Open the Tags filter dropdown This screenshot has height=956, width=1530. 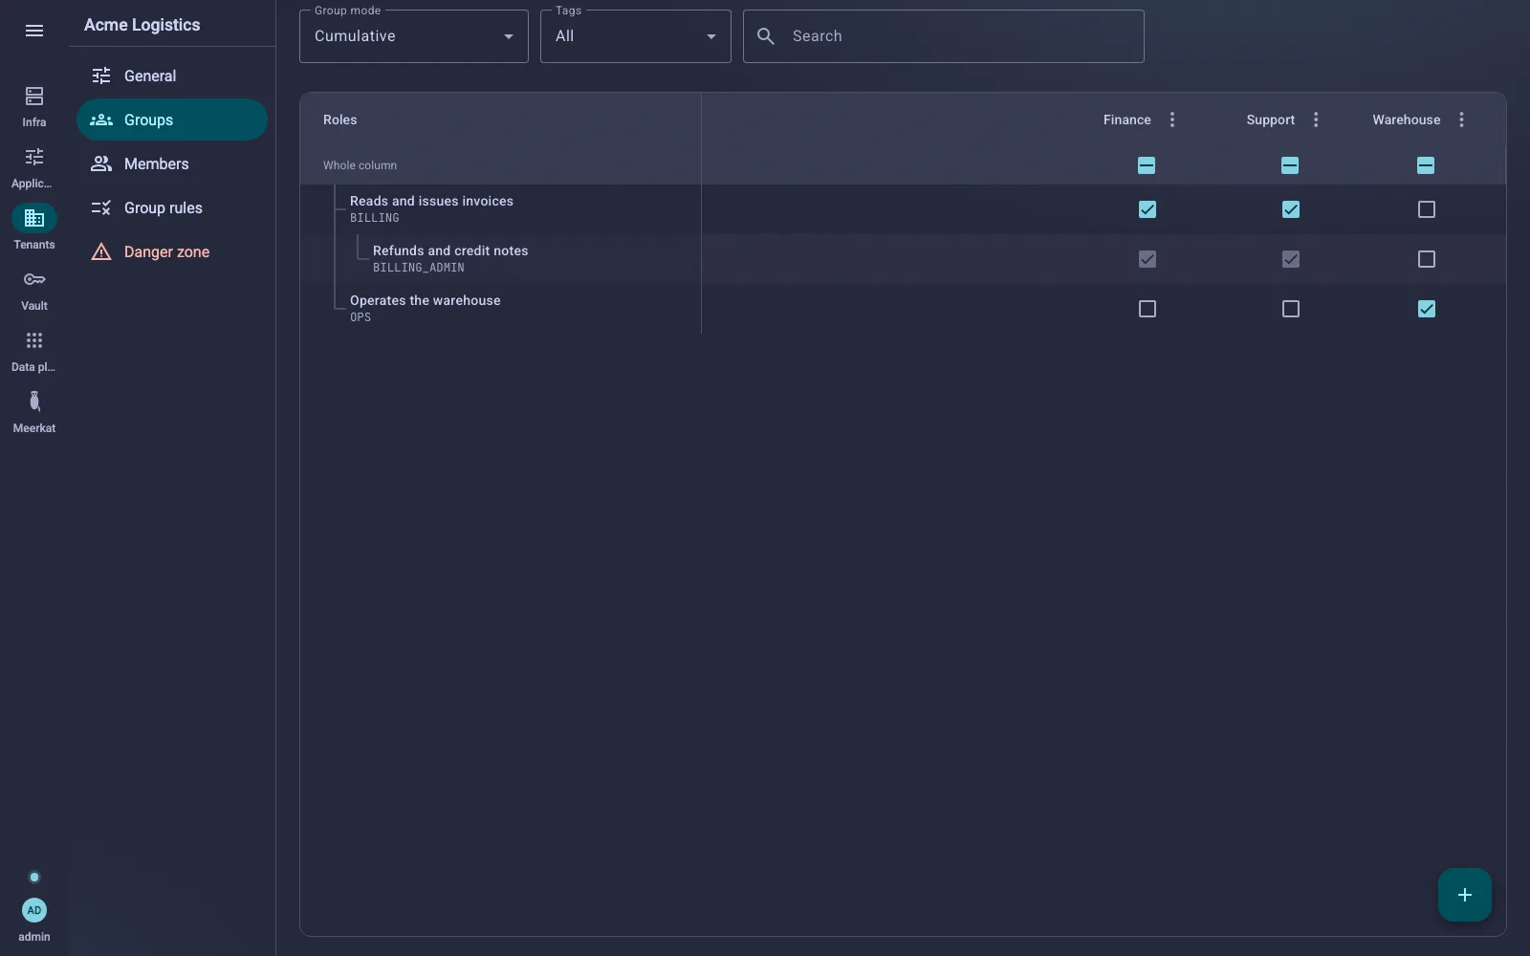tap(636, 36)
